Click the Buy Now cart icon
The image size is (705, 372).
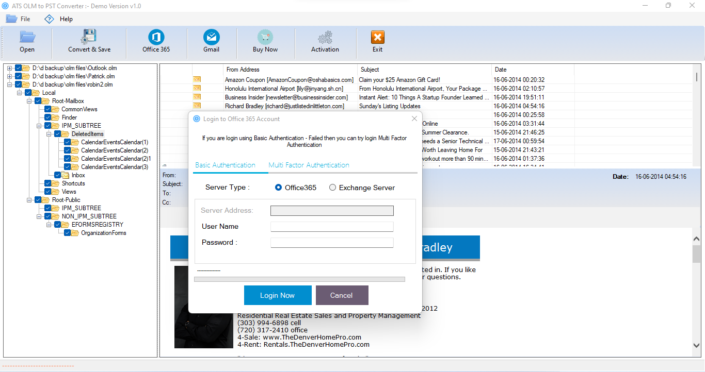[x=265, y=37]
